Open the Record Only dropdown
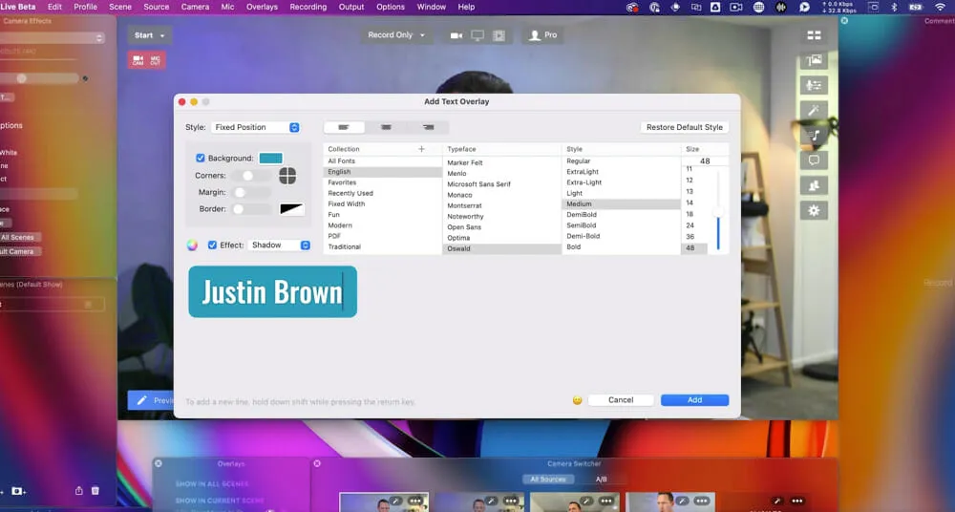The height and width of the screenshot is (512, 955). click(x=396, y=35)
